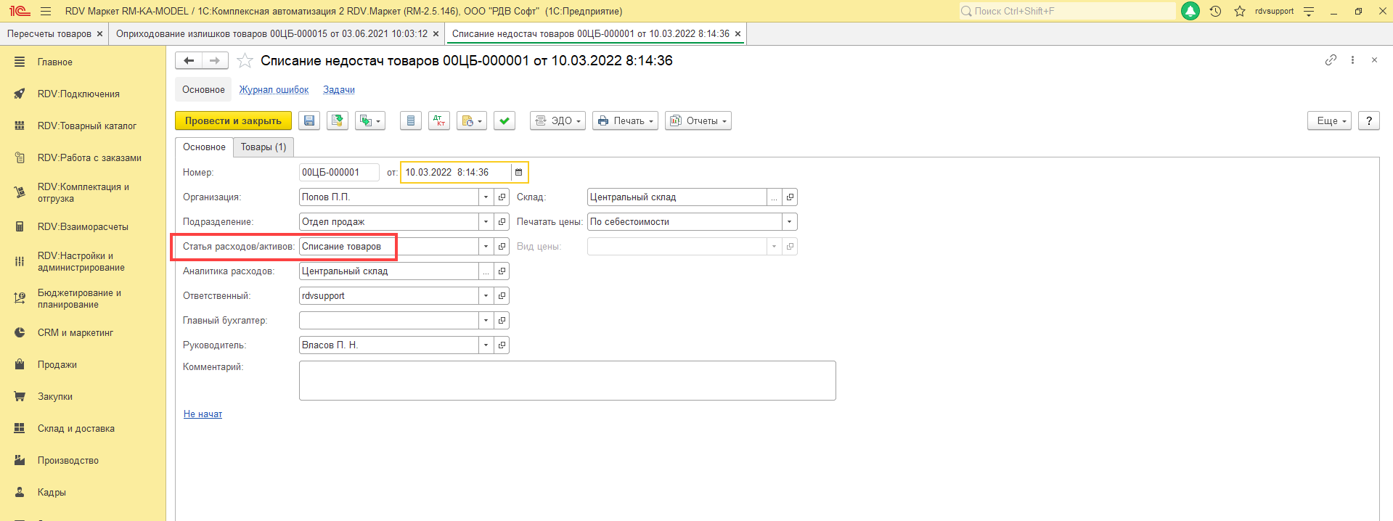Expand the Организация dropdown arrow
The height and width of the screenshot is (521, 1393).
coord(486,197)
